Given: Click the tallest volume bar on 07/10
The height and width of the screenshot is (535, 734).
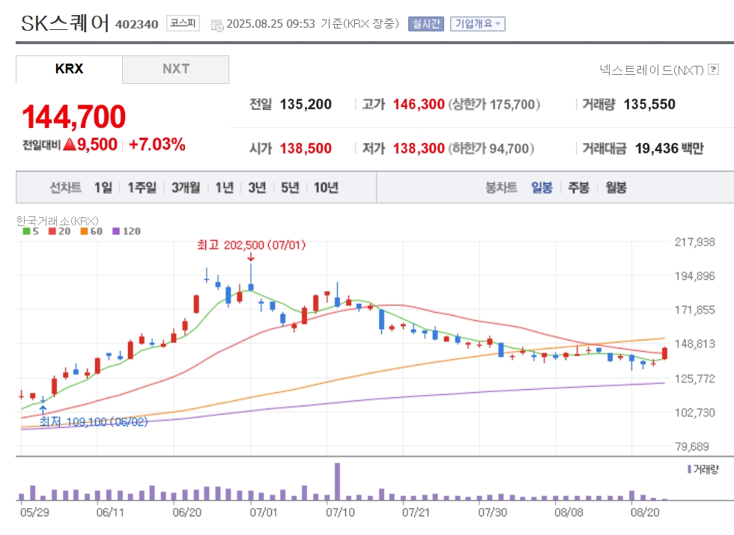Looking at the screenshot, I should [x=338, y=482].
